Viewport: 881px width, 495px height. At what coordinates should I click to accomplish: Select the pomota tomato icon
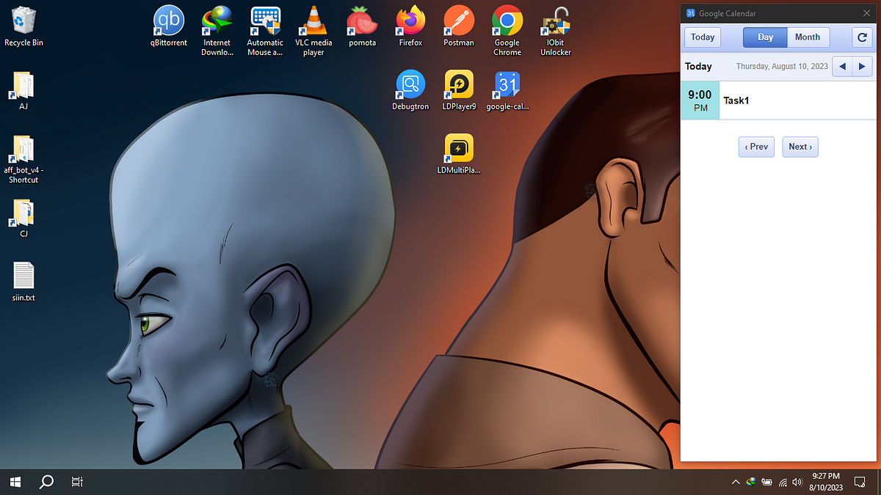(362, 27)
